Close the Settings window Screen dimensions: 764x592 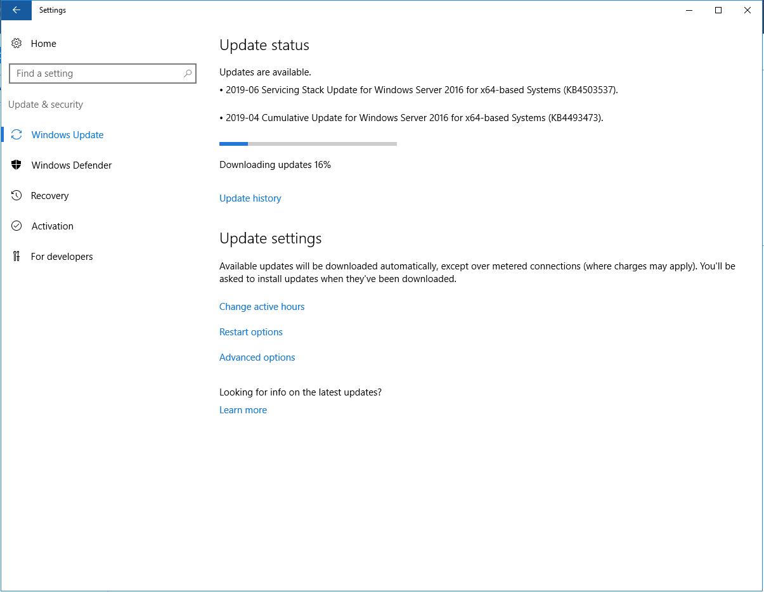point(748,10)
